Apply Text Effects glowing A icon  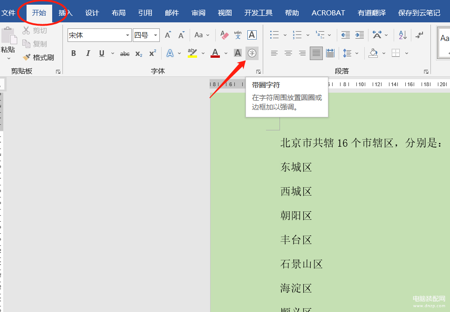(x=170, y=54)
